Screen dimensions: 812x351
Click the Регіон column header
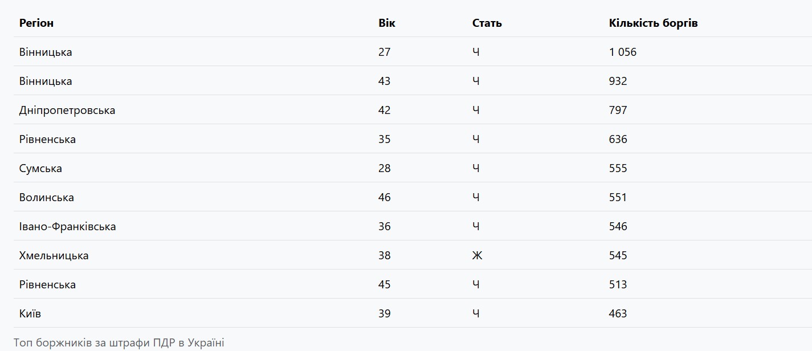pyautogui.click(x=36, y=23)
